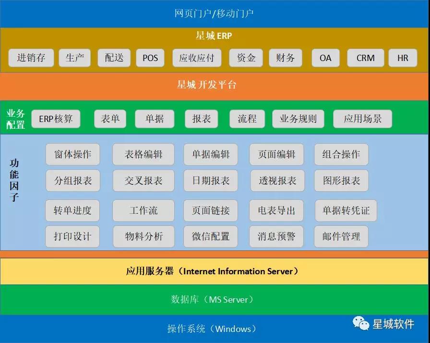Select the 图形报表 function box
Viewport: 430px width, 343px height.
coord(341,181)
